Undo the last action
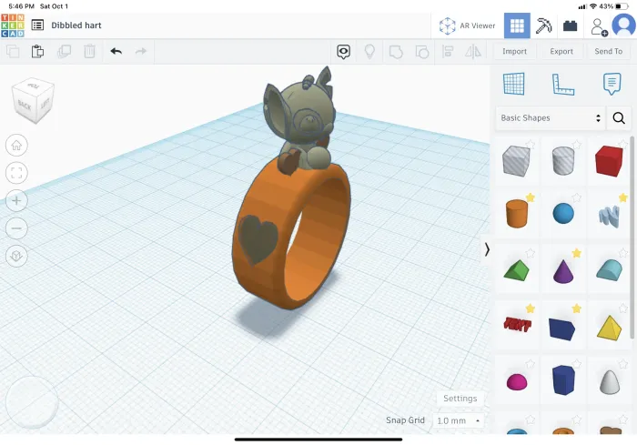The height and width of the screenshot is (445, 637). point(116,51)
